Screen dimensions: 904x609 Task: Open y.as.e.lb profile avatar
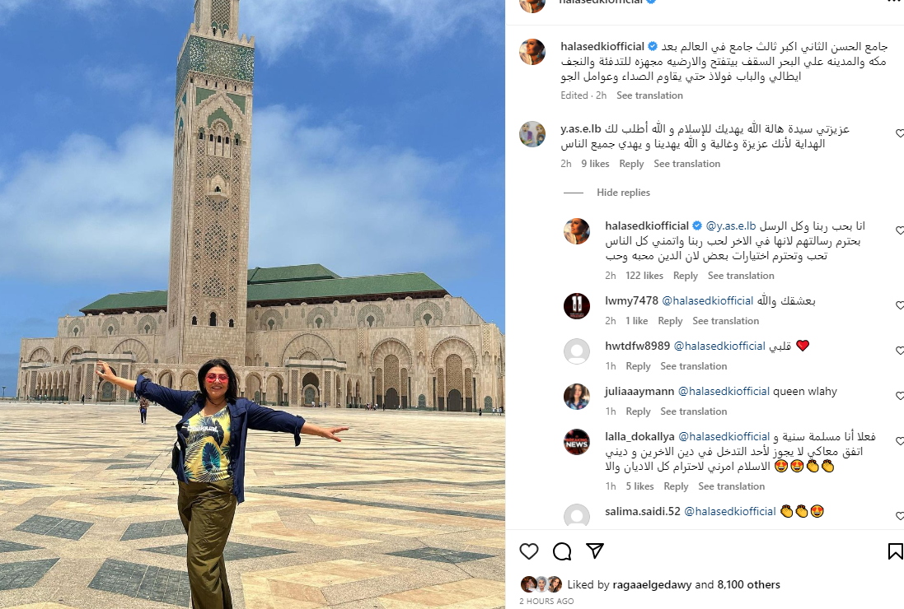coord(532,134)
